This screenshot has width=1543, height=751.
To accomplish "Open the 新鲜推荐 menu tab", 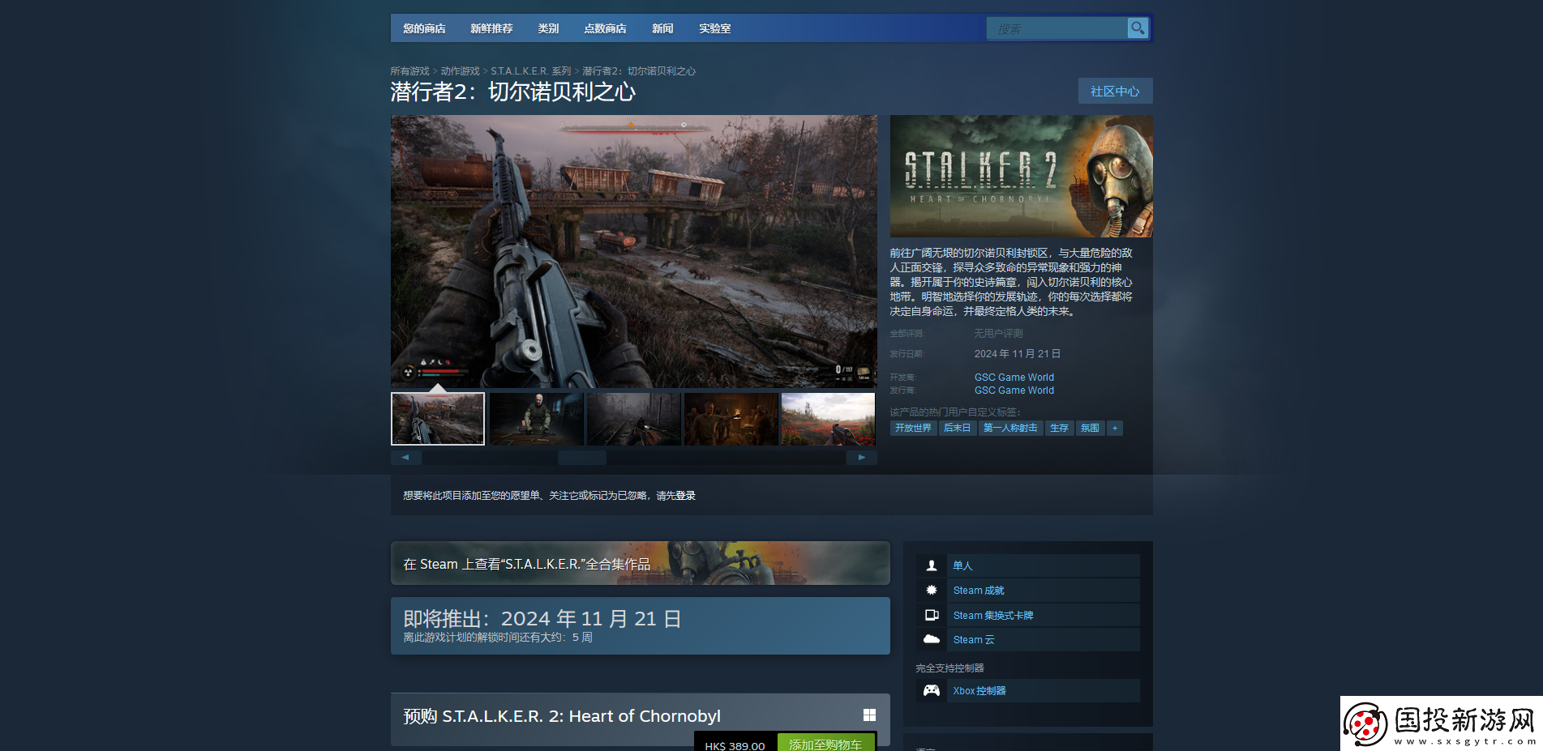I will pyautogui.click(x=491, y=28).
